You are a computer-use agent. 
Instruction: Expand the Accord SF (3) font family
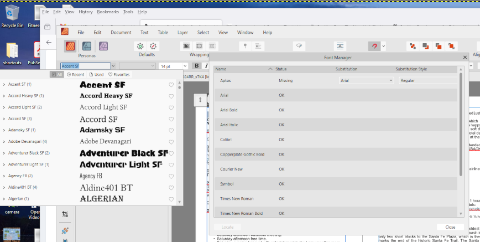[4, 119]
